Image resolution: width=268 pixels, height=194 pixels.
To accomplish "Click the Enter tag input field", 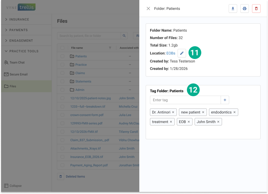I will tap(185, 100).
